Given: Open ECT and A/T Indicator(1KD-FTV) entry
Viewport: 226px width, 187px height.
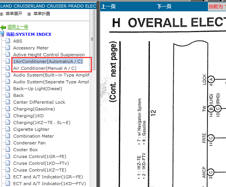Looking at the screenshot, I should point(50,184).
